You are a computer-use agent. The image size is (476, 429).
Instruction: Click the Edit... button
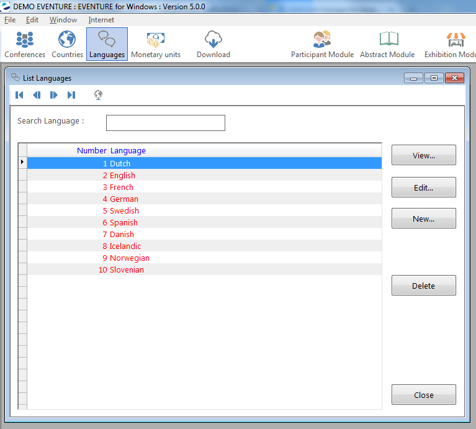(x=423, y=187)
